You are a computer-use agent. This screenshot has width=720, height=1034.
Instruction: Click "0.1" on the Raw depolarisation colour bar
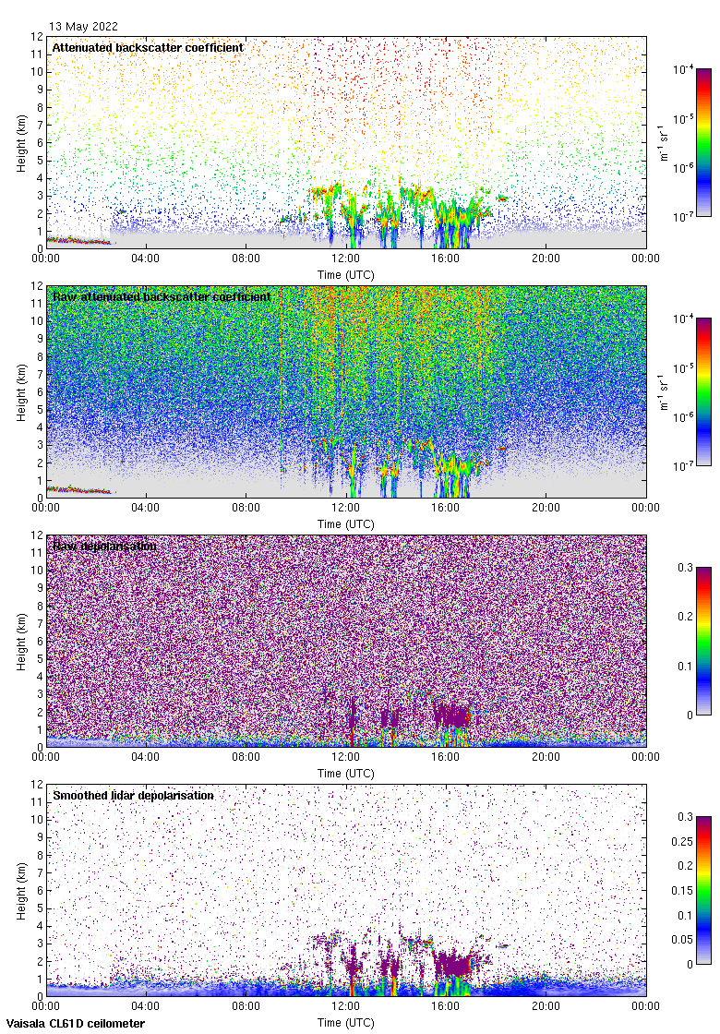coord(685,666)
